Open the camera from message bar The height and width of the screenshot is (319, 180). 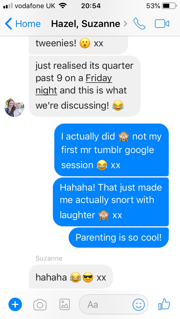(40, 304)
